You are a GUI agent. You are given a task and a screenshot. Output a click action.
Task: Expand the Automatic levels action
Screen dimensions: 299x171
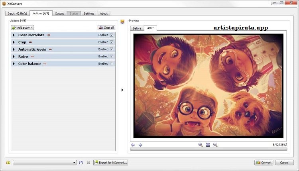[14, 49]
